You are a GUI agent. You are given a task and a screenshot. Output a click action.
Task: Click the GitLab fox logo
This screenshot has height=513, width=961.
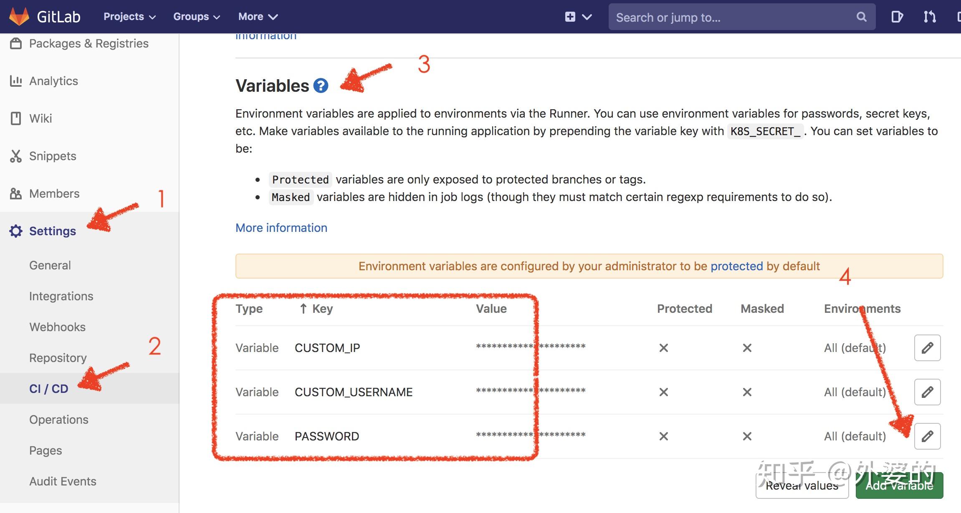(19, 16)
